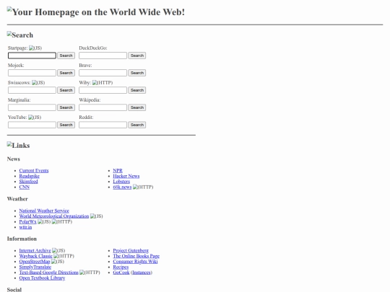Open the Skimfeed link
The width and height of the screenshot is (390, 292).
point(29,182)
